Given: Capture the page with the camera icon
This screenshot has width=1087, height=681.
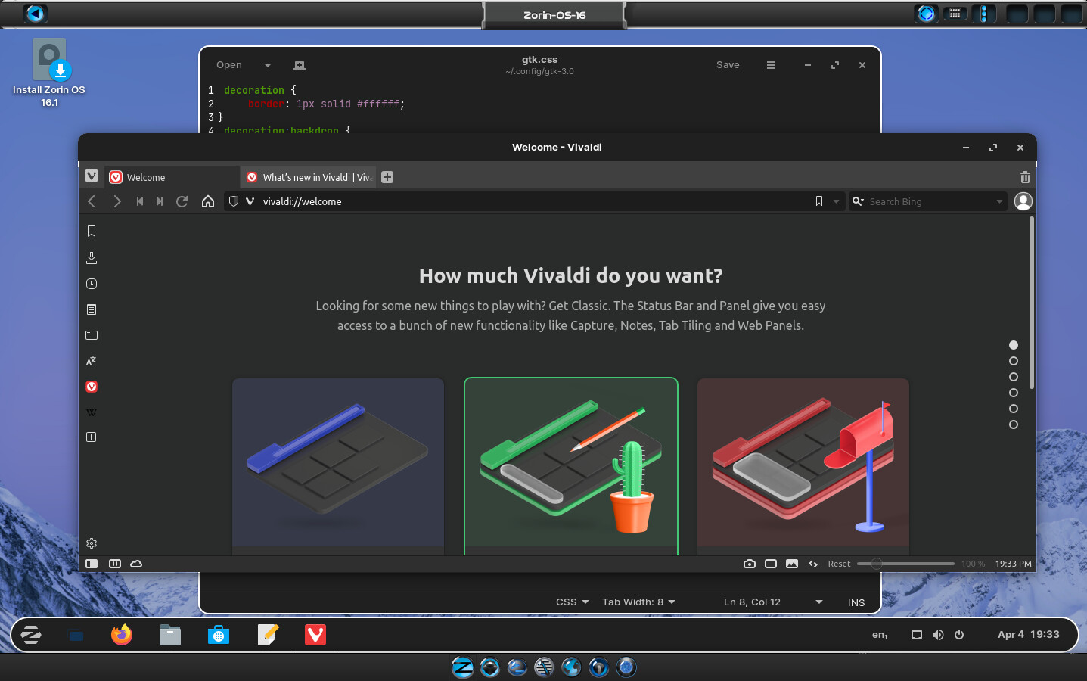Looking at the screenshot, I should click(750, 564).
